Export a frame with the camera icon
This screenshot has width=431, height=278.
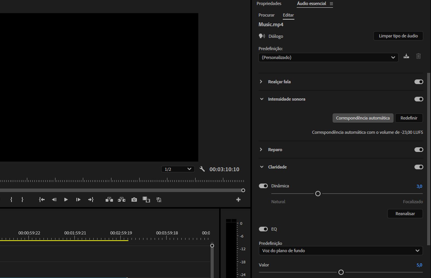pos(134,200)
